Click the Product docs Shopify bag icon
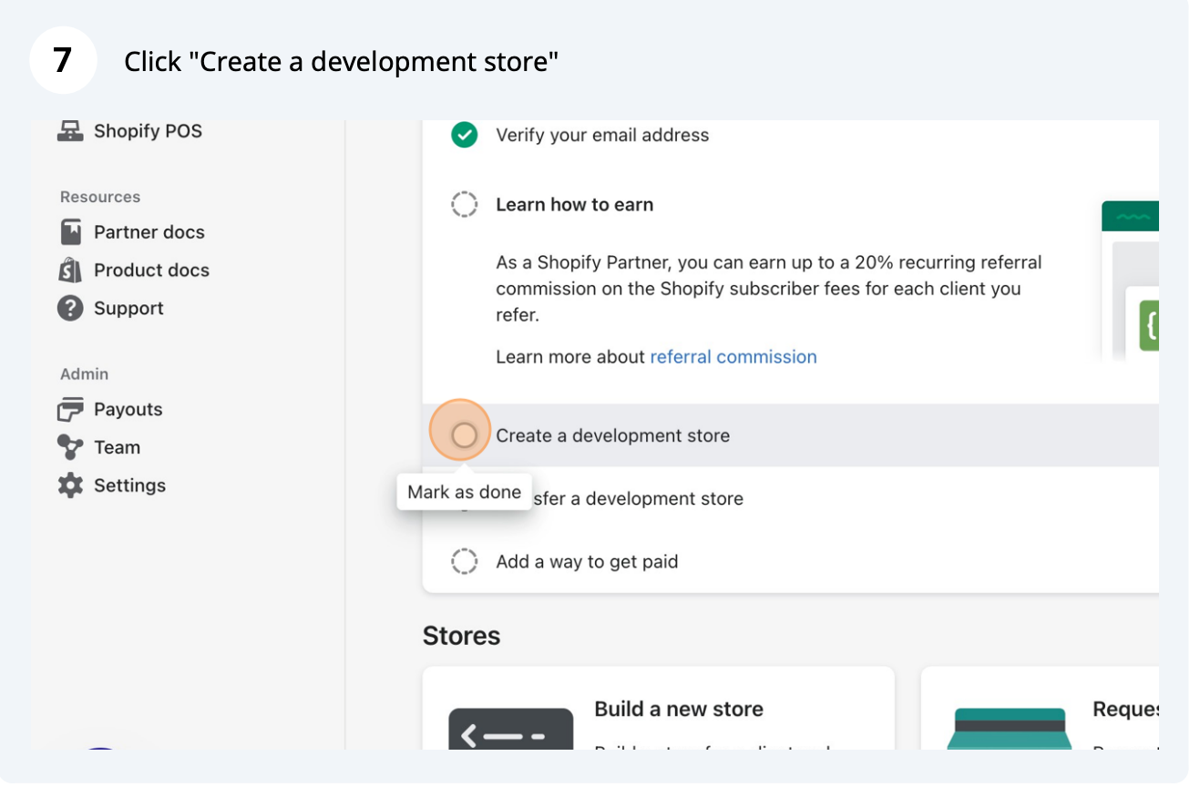 coord(70,271)
